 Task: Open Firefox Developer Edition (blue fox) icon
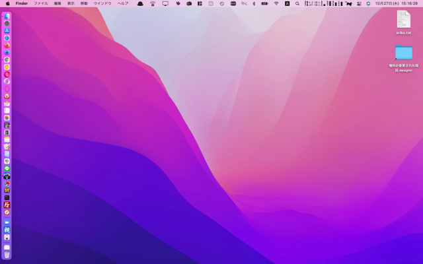(x=7, y=53)
